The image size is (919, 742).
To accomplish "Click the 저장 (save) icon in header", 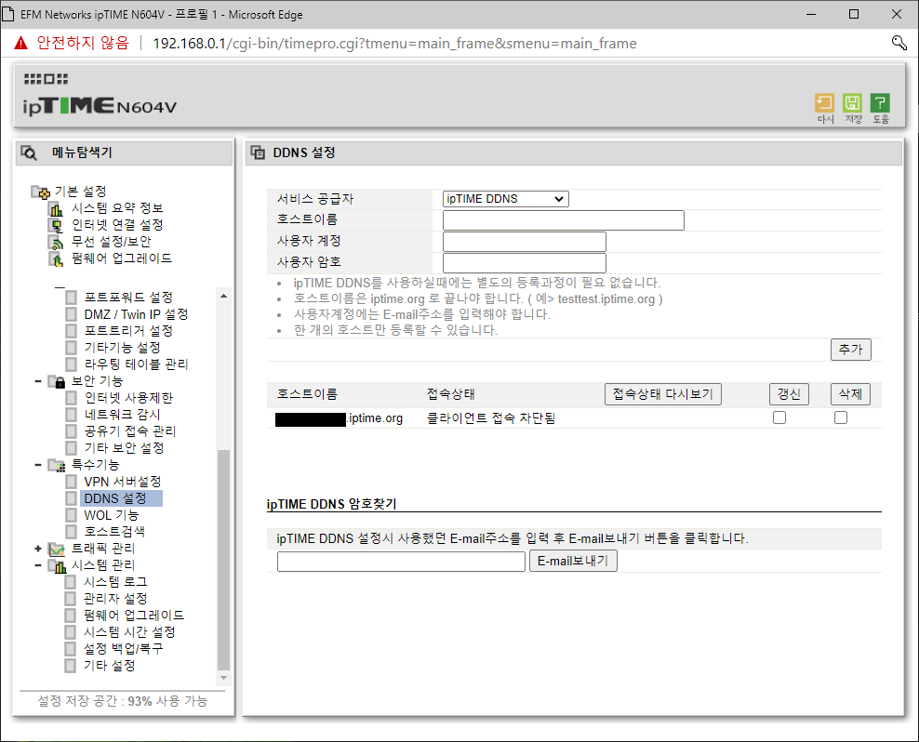I will tap(852, 103).
